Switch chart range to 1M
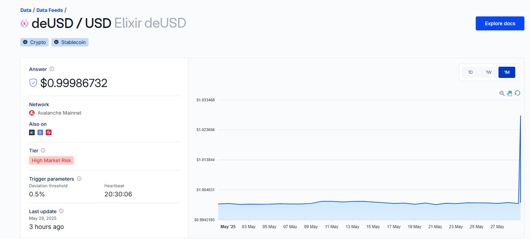530x239 pixels. [x=507, y=72]
